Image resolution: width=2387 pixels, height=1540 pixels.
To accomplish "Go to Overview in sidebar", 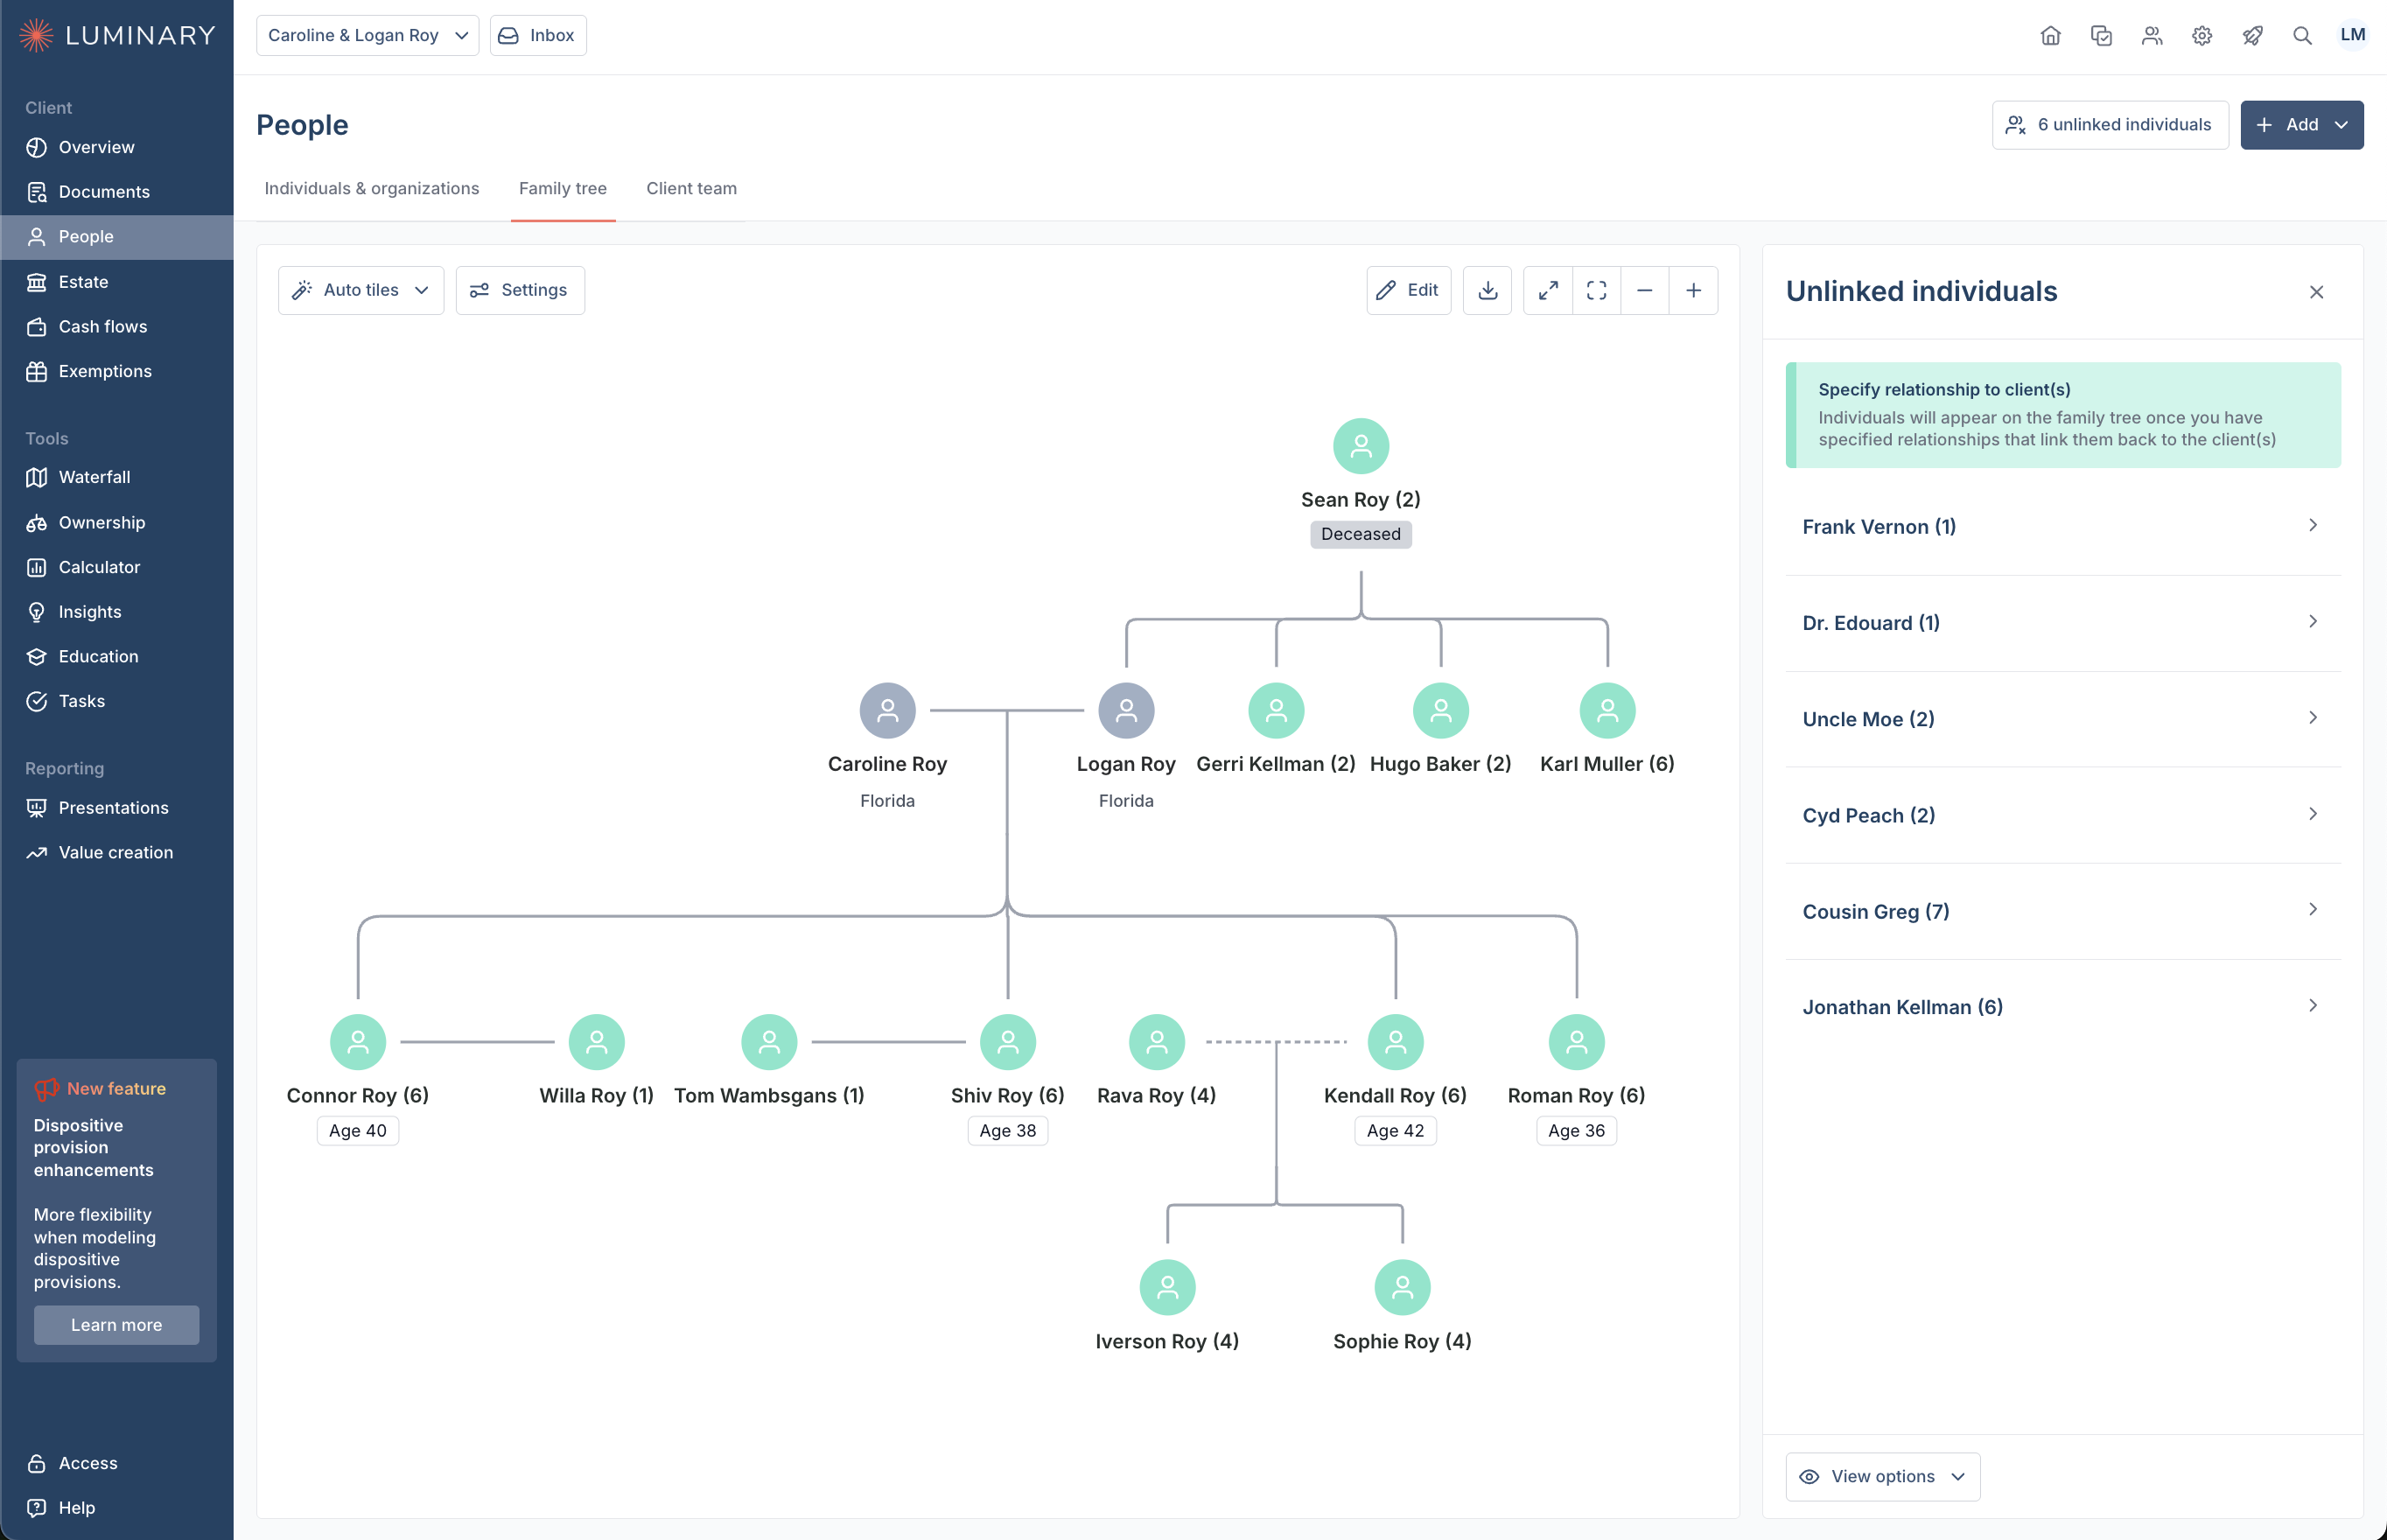I will pyautogui.click(x=116, y=147).
